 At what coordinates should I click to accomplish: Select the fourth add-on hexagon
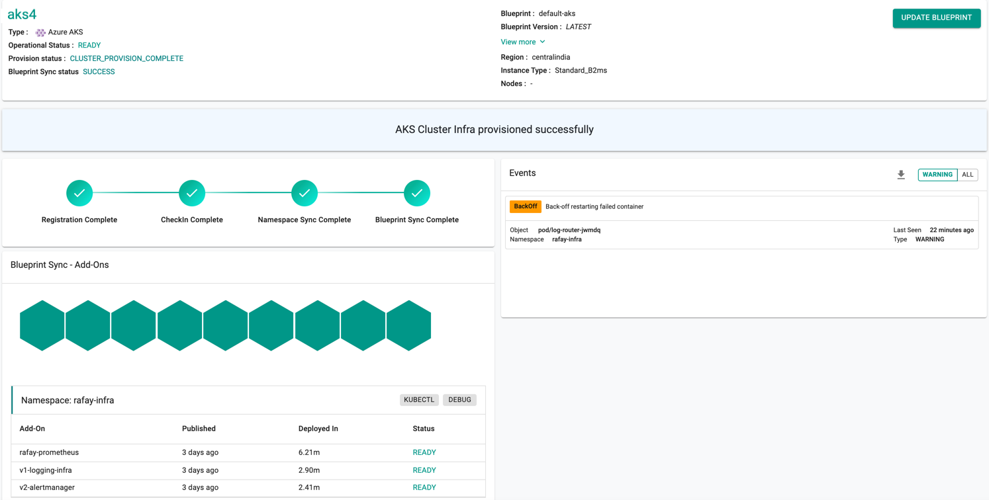point(180,325)
